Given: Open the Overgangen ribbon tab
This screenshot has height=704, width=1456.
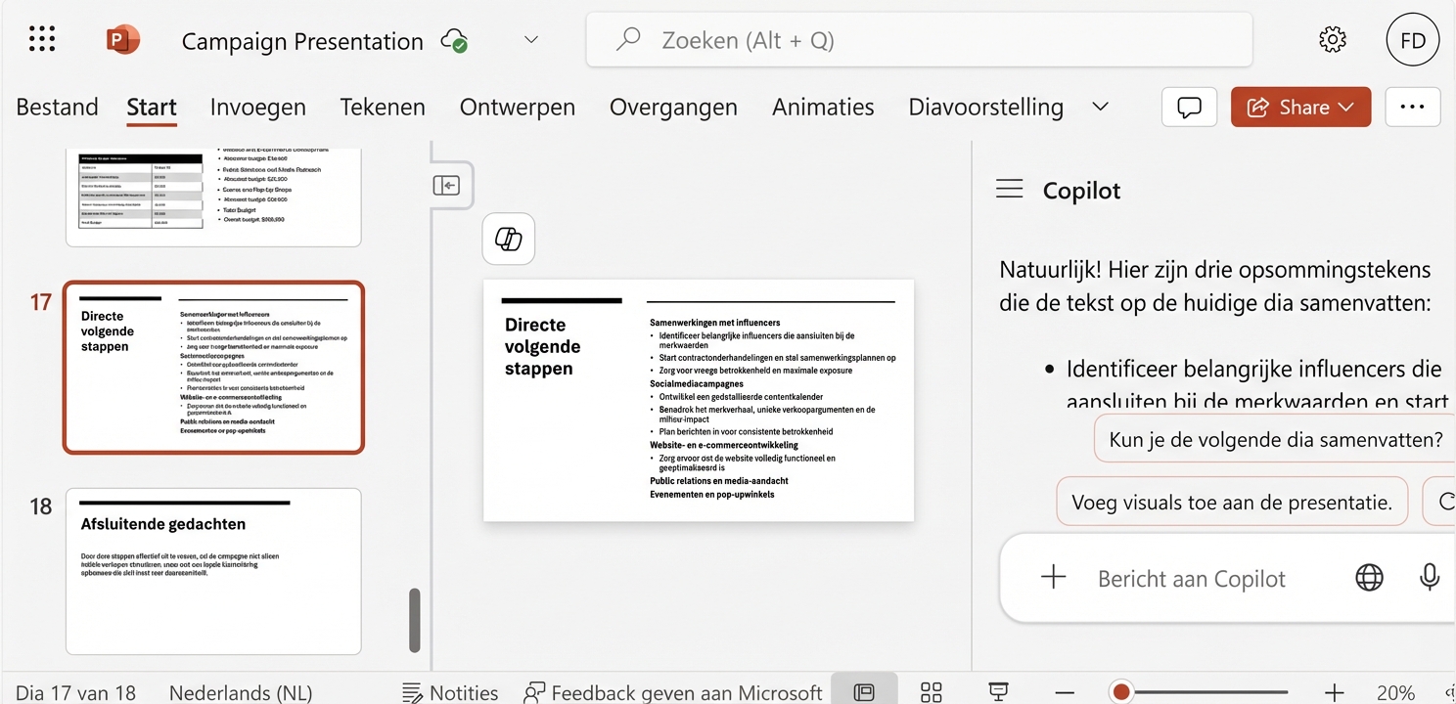Looking at the screenshot, I should coord(673,107).
